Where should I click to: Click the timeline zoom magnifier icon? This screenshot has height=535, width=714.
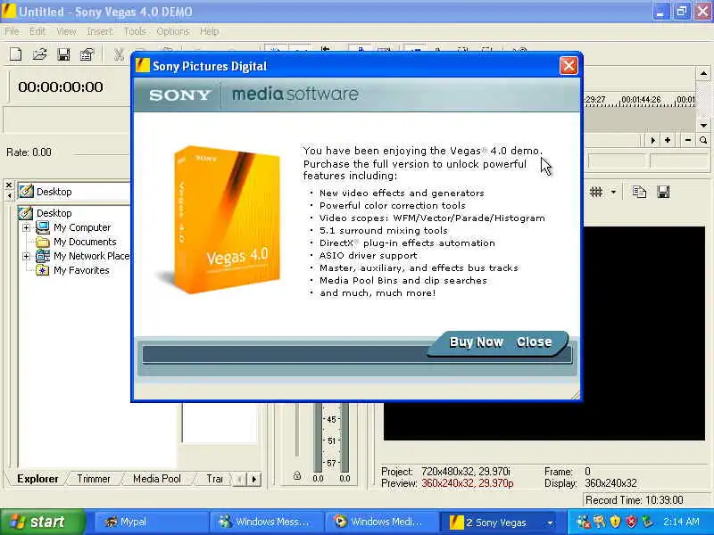[703, 140]
